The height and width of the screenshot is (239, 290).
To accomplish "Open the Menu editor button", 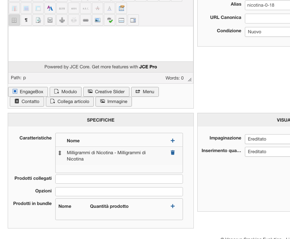I will 145,92.
